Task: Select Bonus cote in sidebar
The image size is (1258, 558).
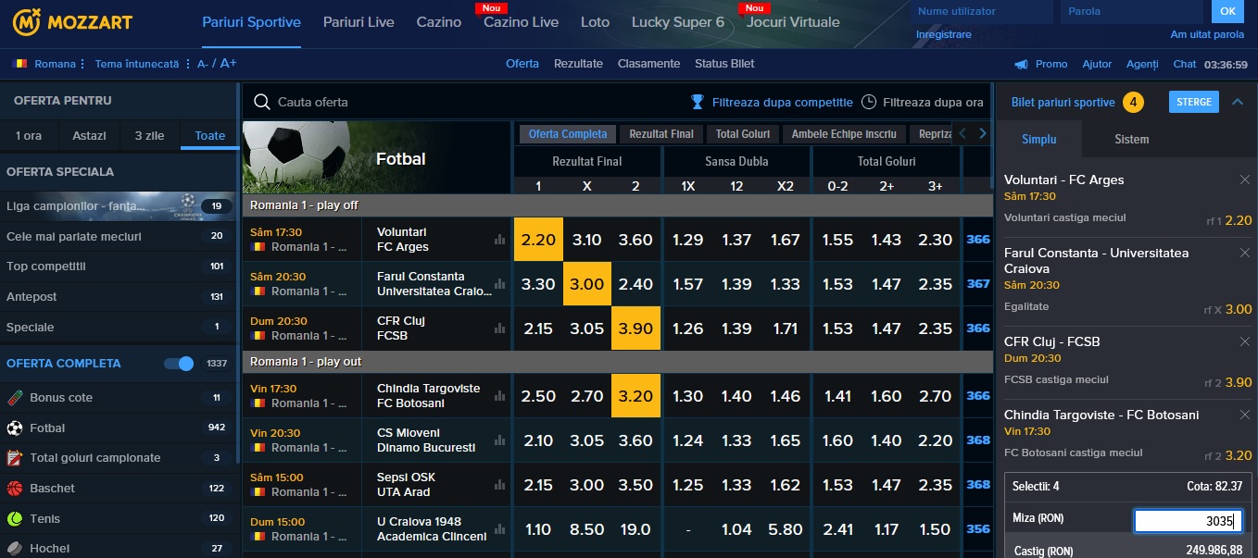Action: [119, 398]
